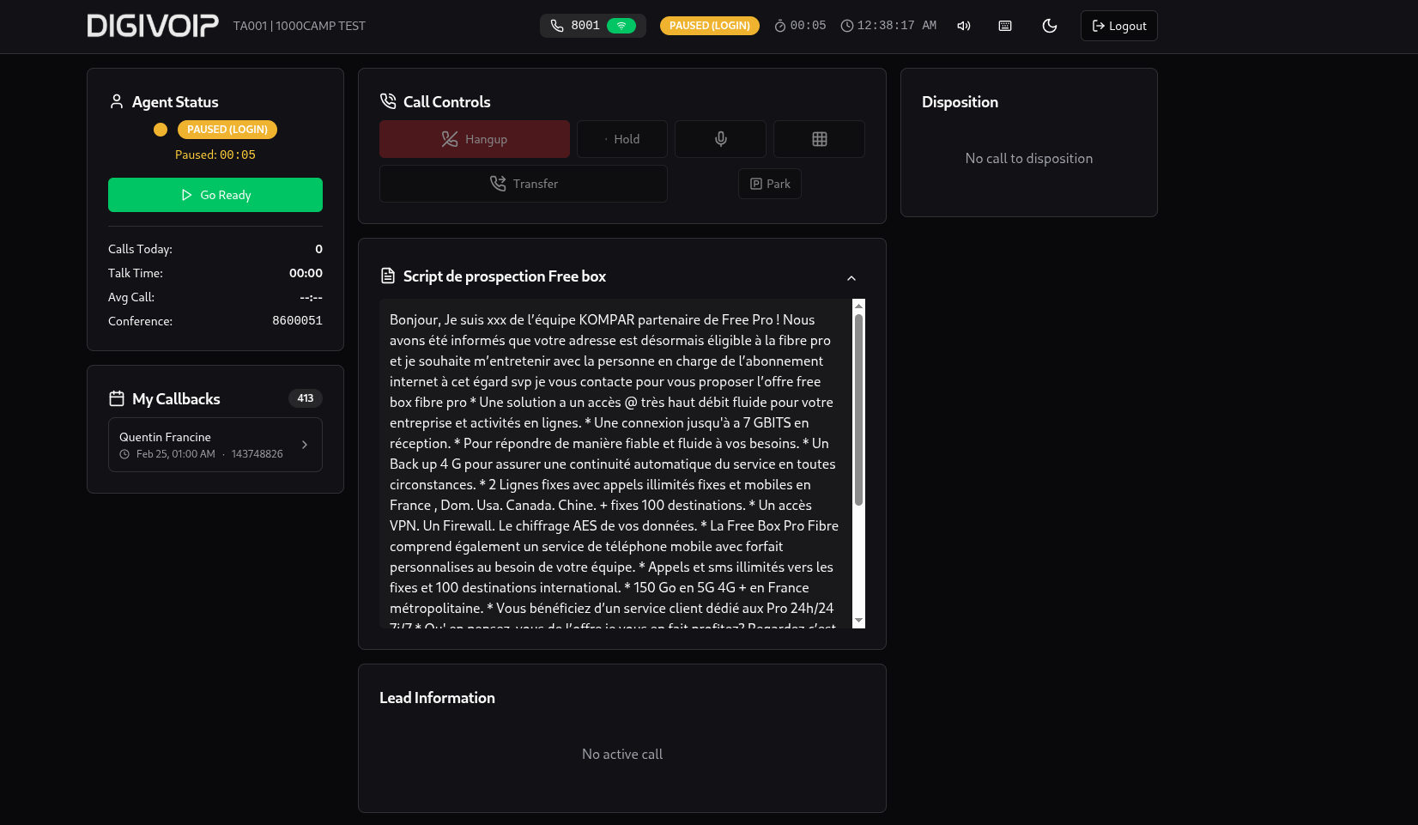Click the 8001 extension phone indicator
This screenshot has height=825, width=1418.
click(x=592, y=26)
